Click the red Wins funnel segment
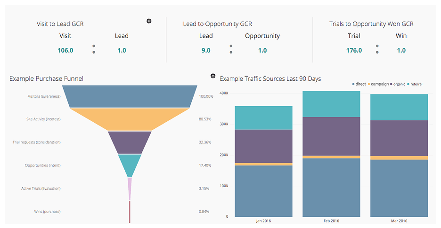The height and width of the screenshot is (228, 441). (130, 212)
